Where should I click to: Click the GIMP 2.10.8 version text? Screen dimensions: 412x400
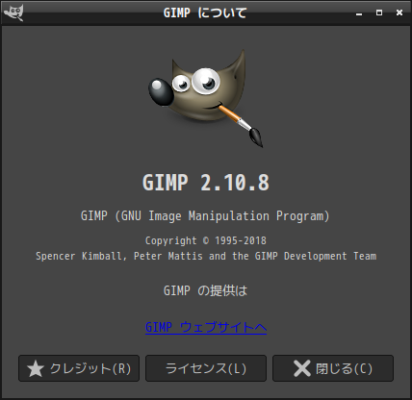click(x=206, y=183)
